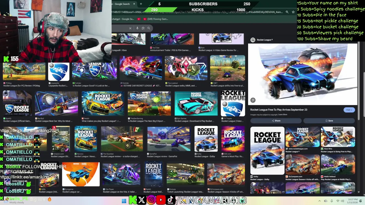The image size is (365, 205).
Task: Open the Windows Start menu
Action: 124,201
